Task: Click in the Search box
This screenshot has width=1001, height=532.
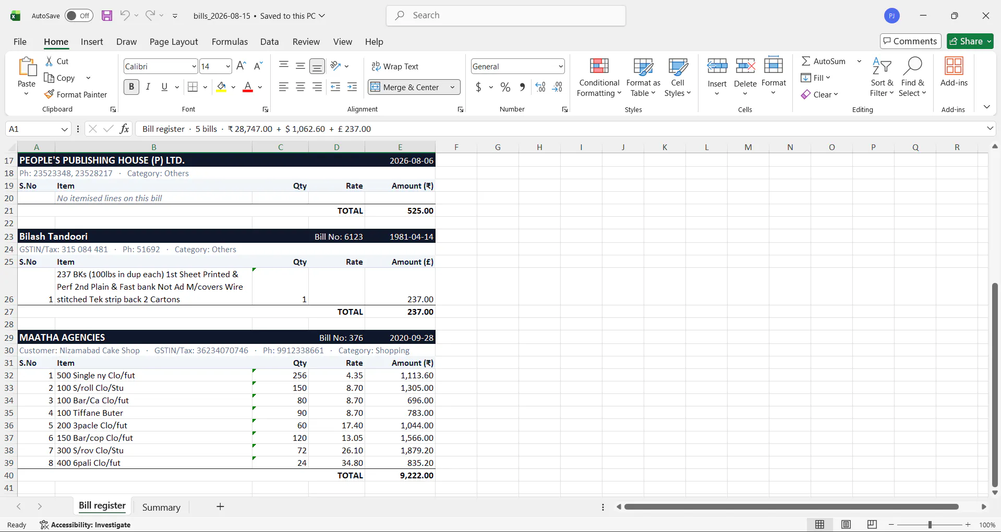Action: 506,16
